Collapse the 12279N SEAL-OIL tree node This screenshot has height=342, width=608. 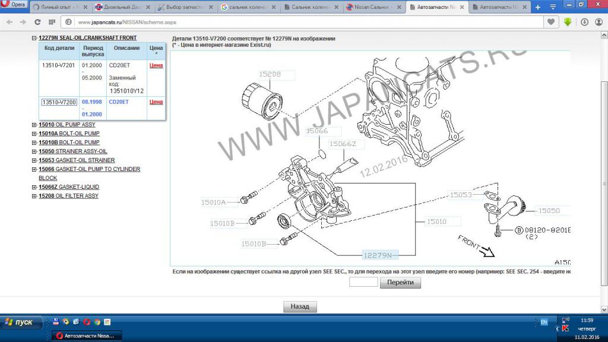[x=34, y=38]
